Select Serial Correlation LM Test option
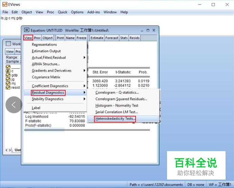Viewport: 234px width, 188px height. [117, 112]
